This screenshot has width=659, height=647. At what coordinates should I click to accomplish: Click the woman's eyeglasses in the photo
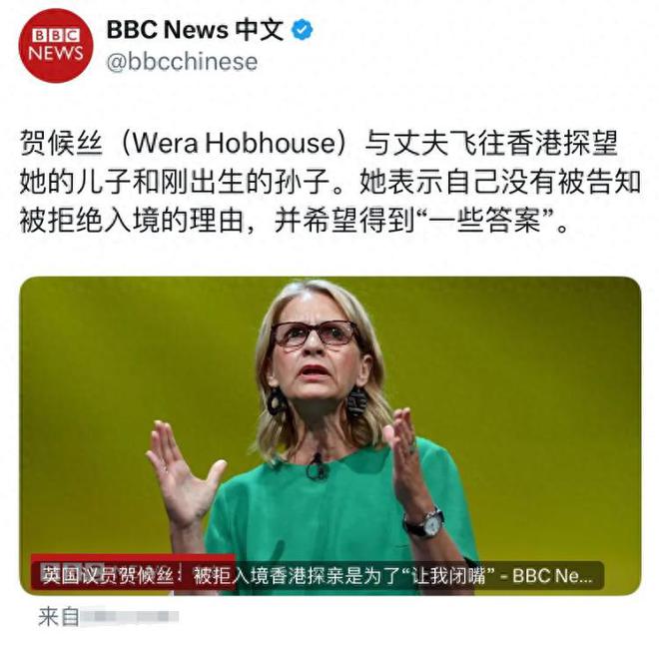point(316,333)
